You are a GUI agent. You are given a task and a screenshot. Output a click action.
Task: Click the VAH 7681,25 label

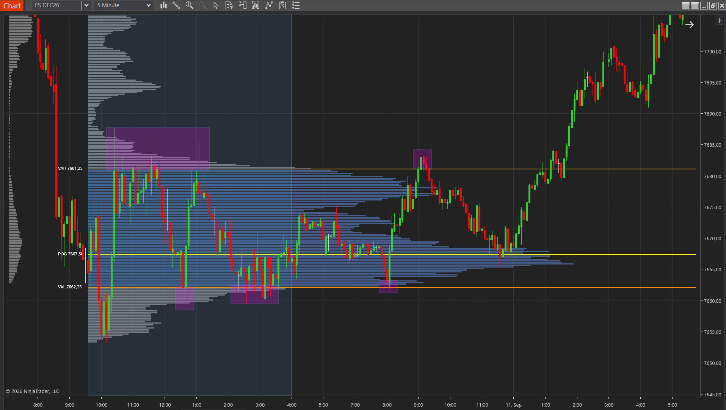coord(70,168)
